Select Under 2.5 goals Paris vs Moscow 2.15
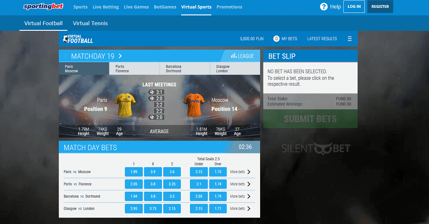Viewport: 429px width, 224px height. pos(199,172)
